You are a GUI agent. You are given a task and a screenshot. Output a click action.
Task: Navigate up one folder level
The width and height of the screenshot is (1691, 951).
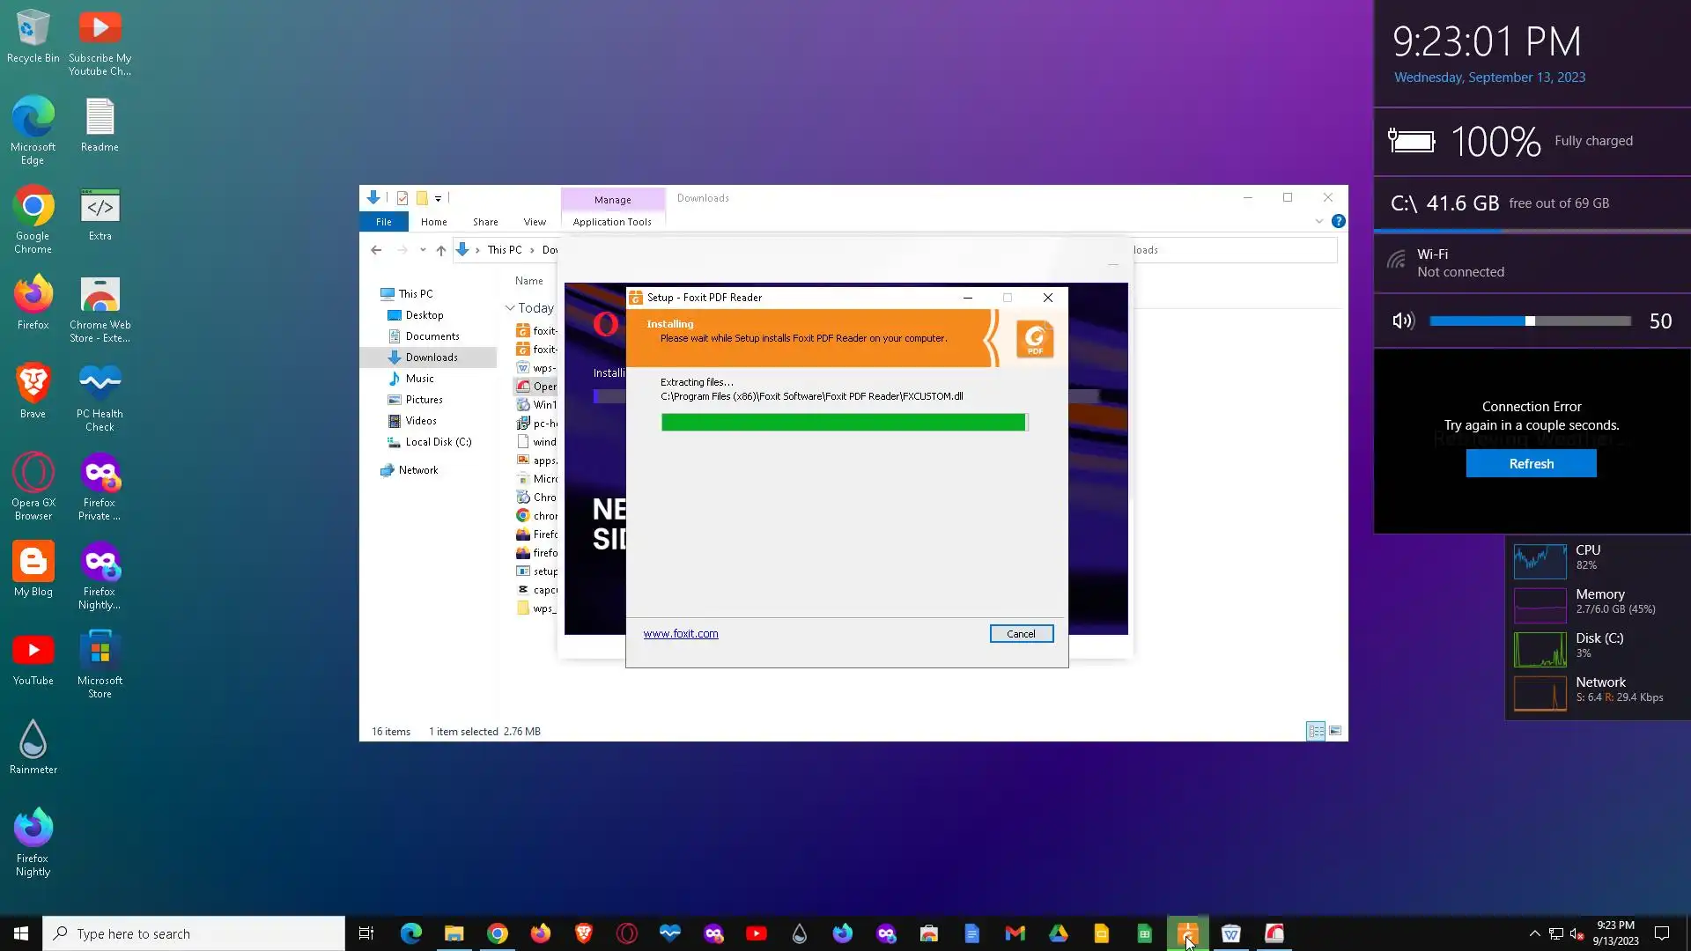point(441,250)
